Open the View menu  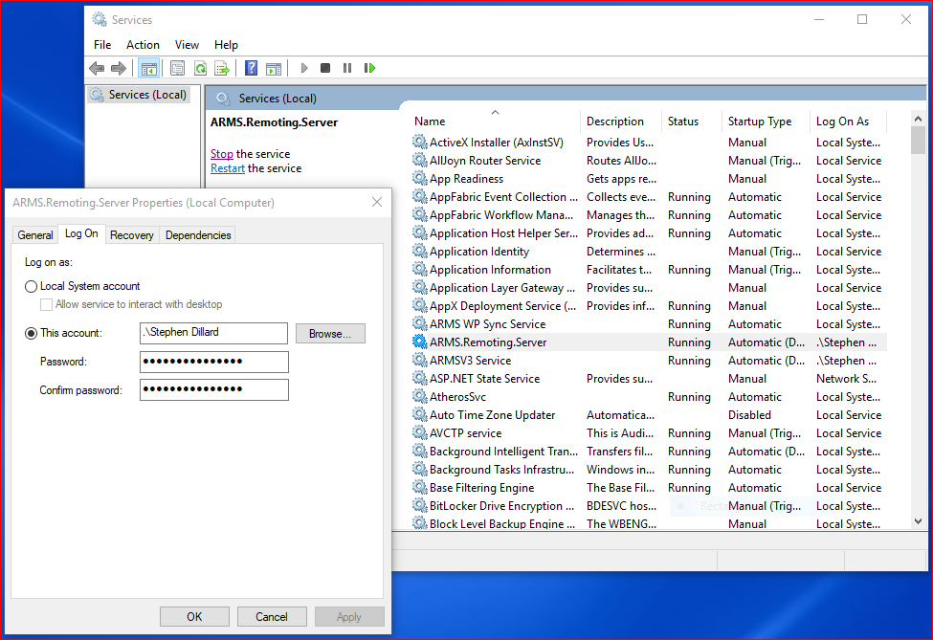[187, 45]
